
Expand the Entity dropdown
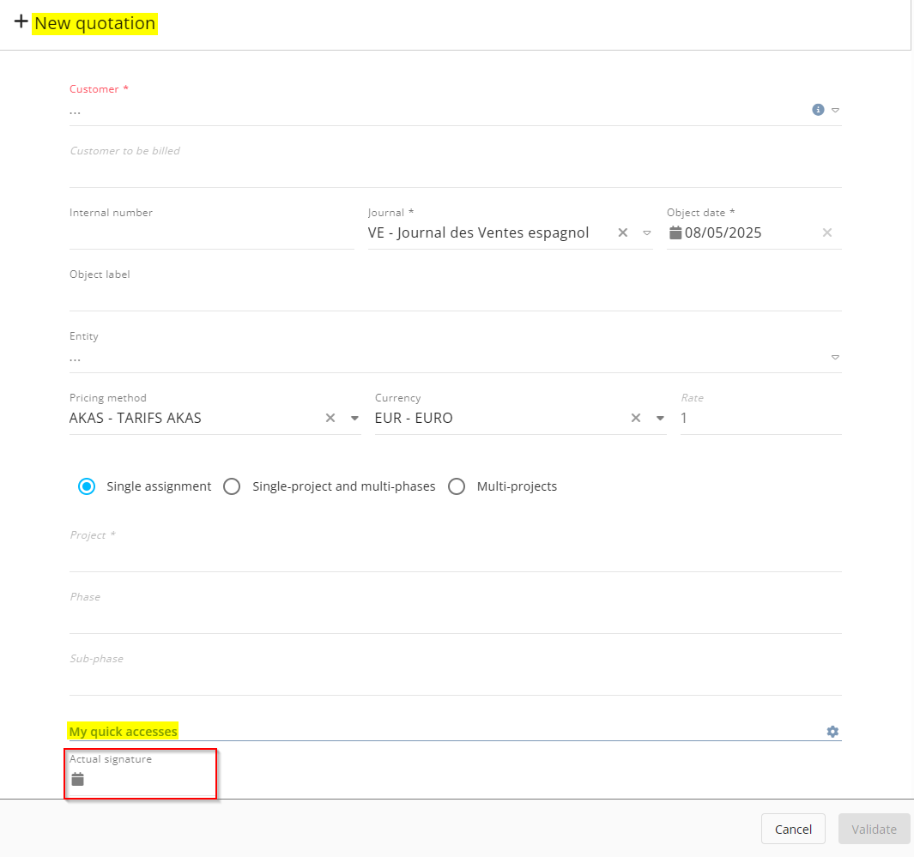[835, 357]
